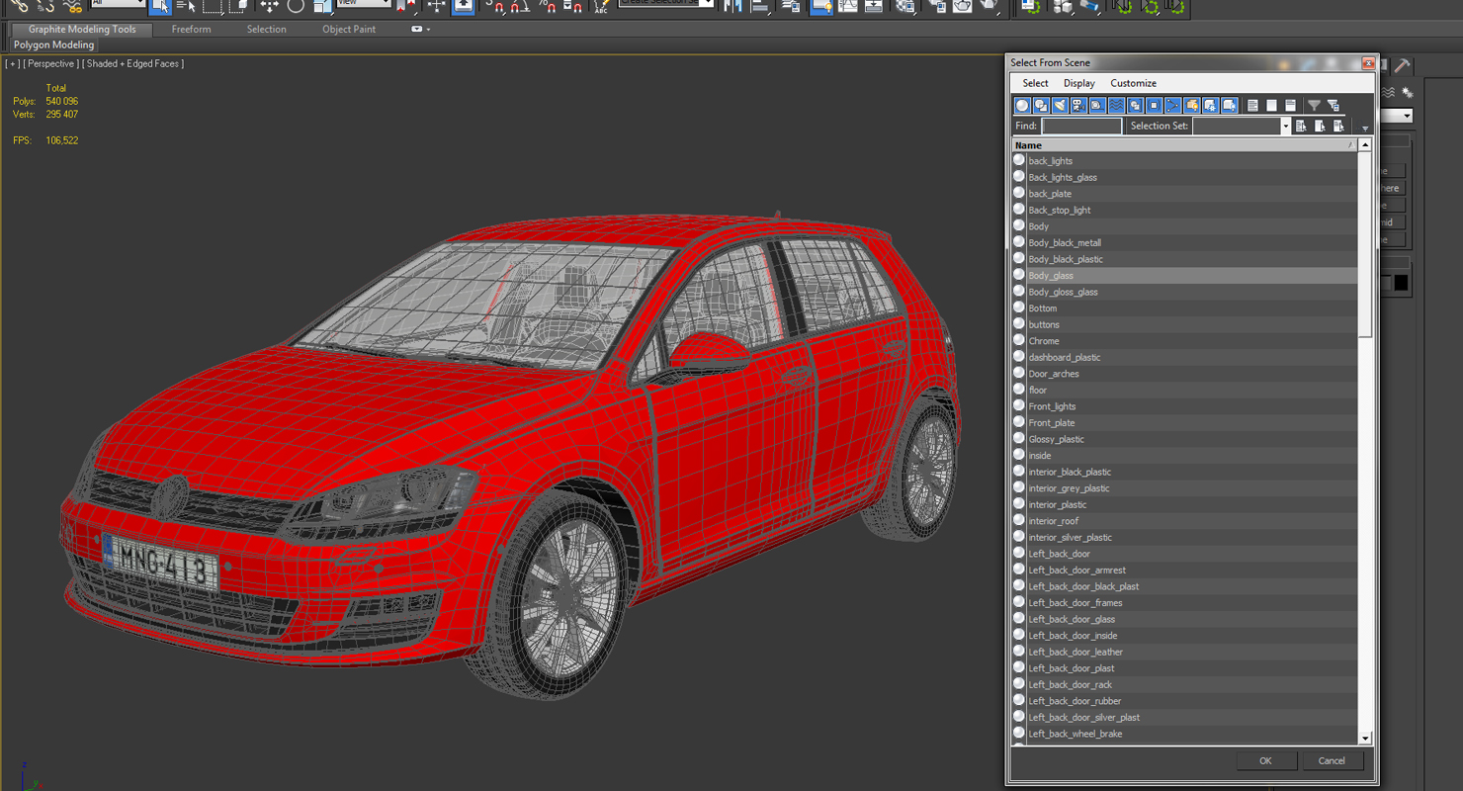1463x791 pixels.
Task: Open the Selection Set dropdown arrow
Action: coord(1285,126)
